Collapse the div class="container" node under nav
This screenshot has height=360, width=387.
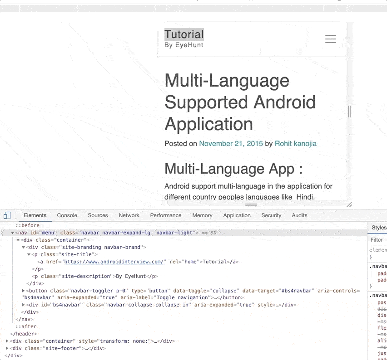tap(18, 240)
